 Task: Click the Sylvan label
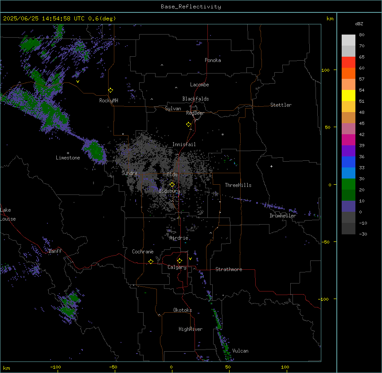point(173,109)
